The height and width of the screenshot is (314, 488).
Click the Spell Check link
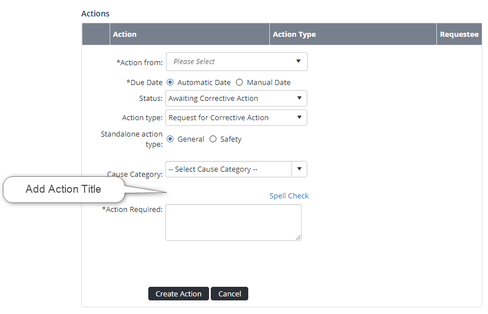tap(289, 196)
